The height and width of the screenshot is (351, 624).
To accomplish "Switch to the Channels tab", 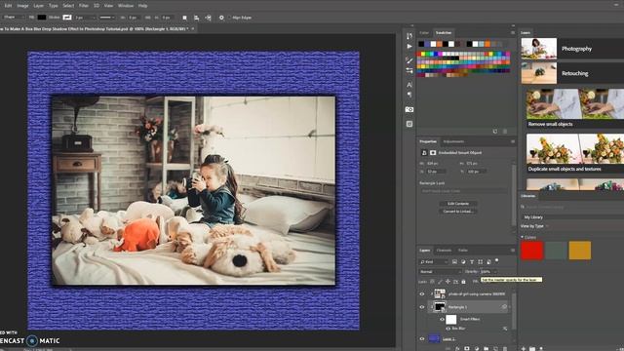I will (444, 251).
